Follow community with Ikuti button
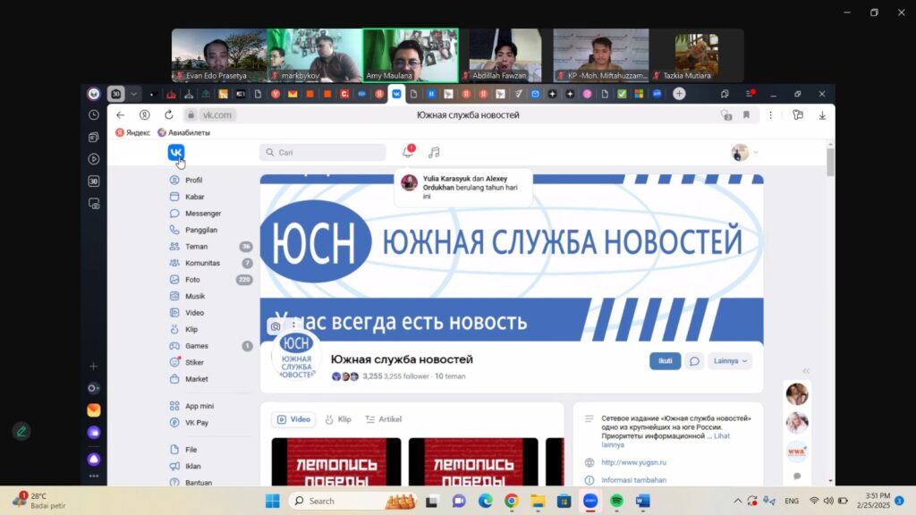This screenshot has height=515, width=916. click(x=665, y=361)
